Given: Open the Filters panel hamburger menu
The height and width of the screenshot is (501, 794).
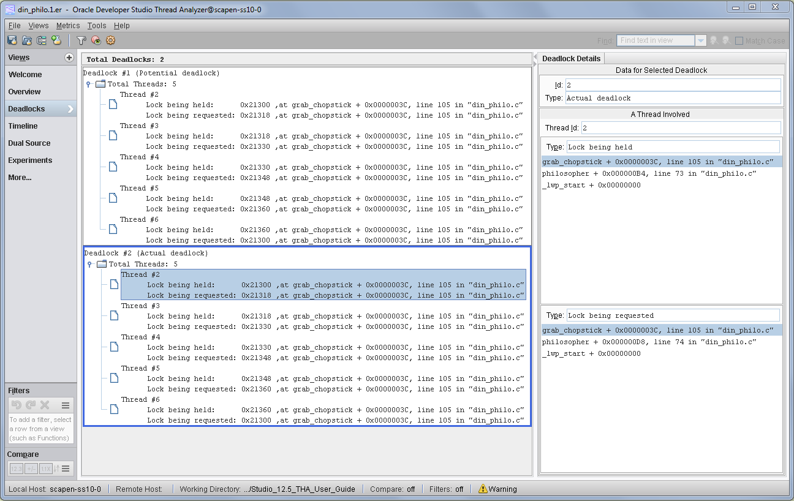Looking at the screenshot, I should (x=66, y=405).
